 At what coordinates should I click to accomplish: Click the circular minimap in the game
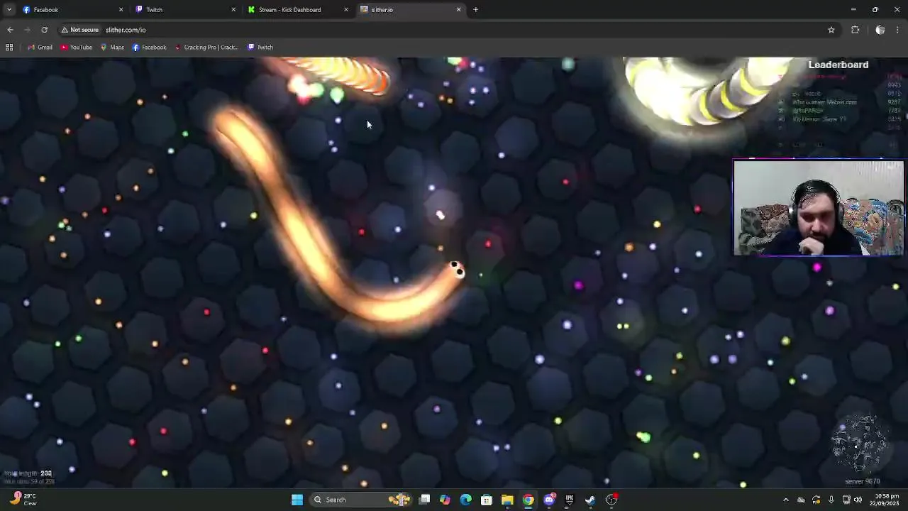tap(860, 444)
